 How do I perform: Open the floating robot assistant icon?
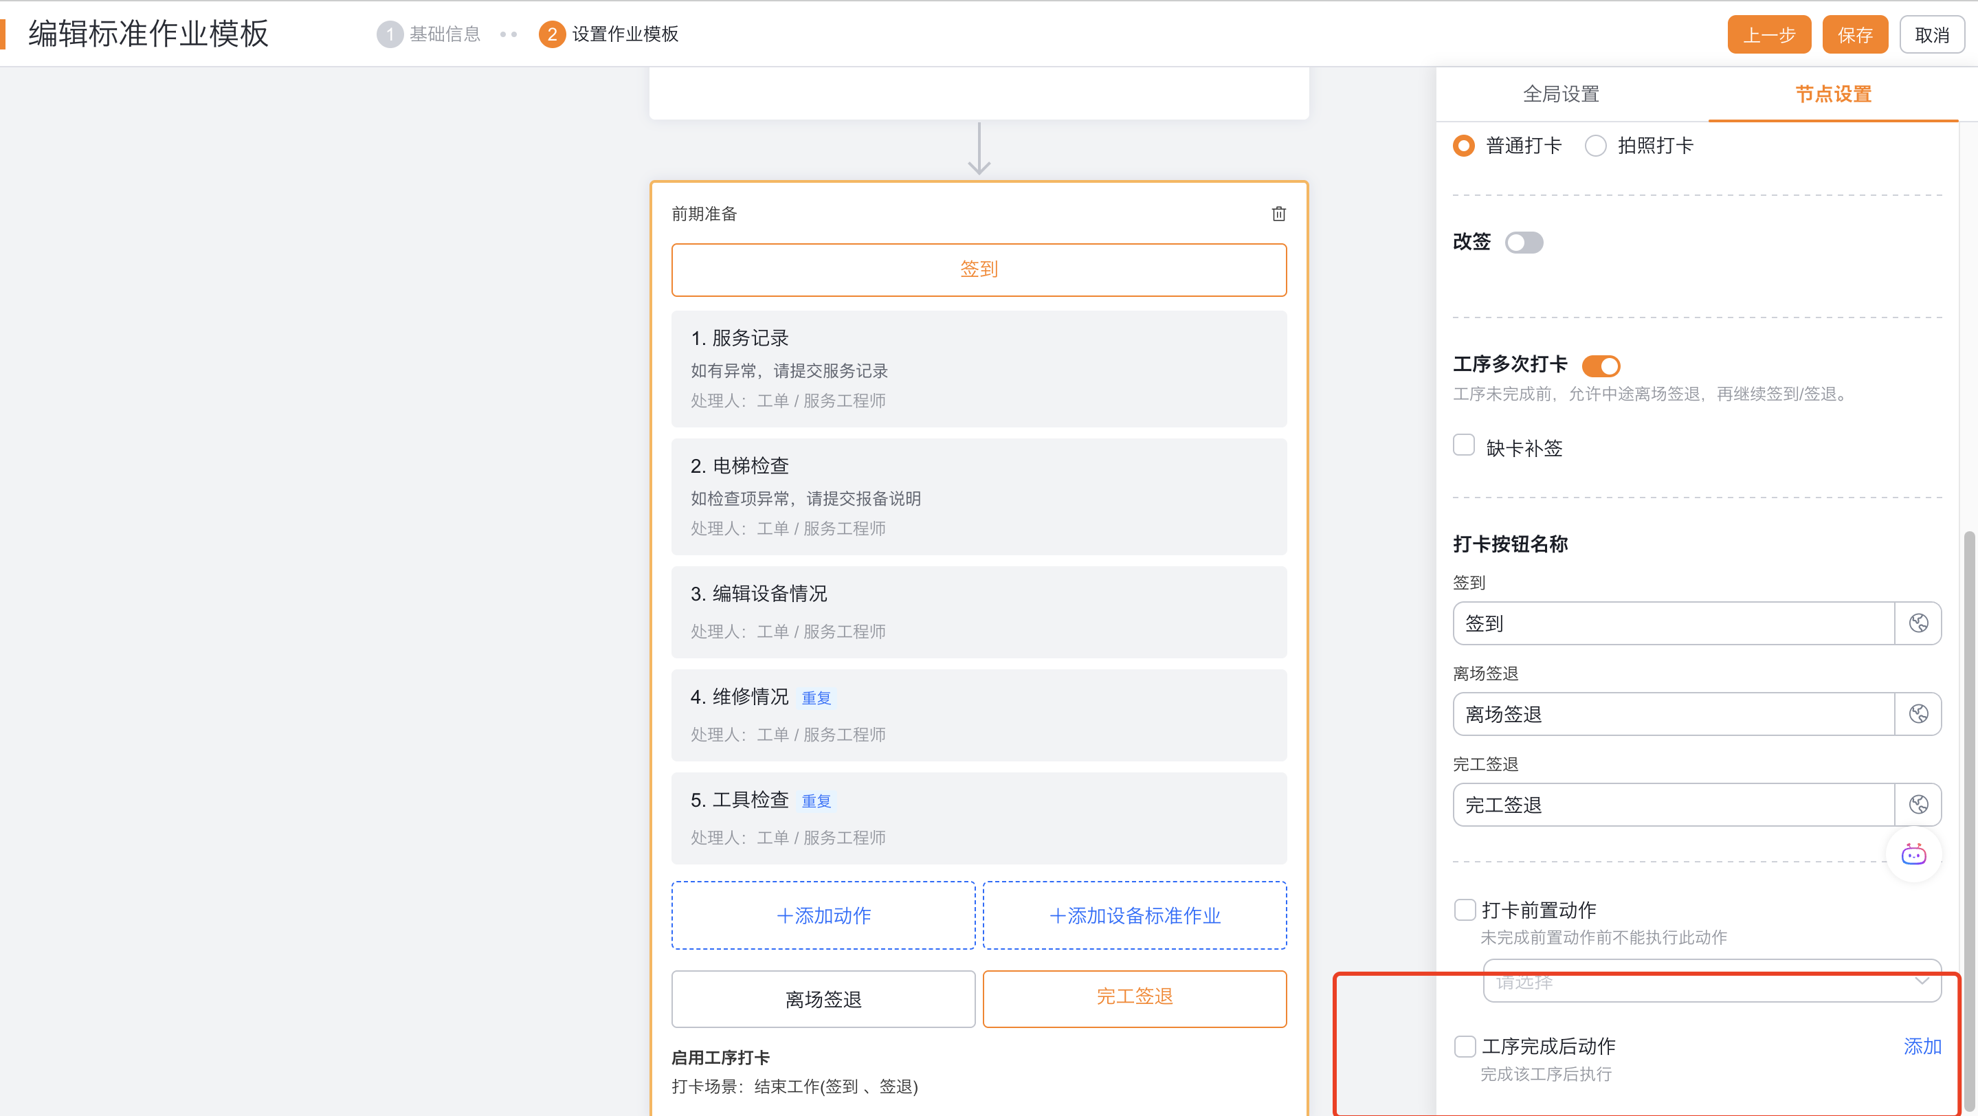pos(1913,854)
